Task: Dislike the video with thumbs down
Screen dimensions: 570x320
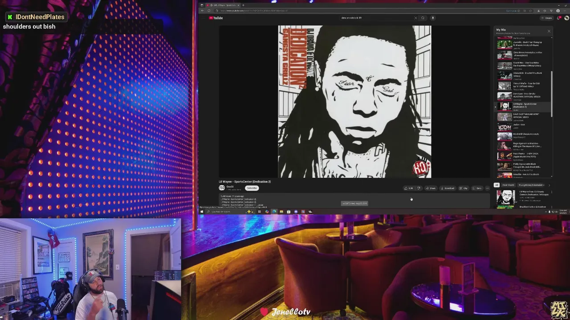Action: pyautogui.click(x=419, y=188)
